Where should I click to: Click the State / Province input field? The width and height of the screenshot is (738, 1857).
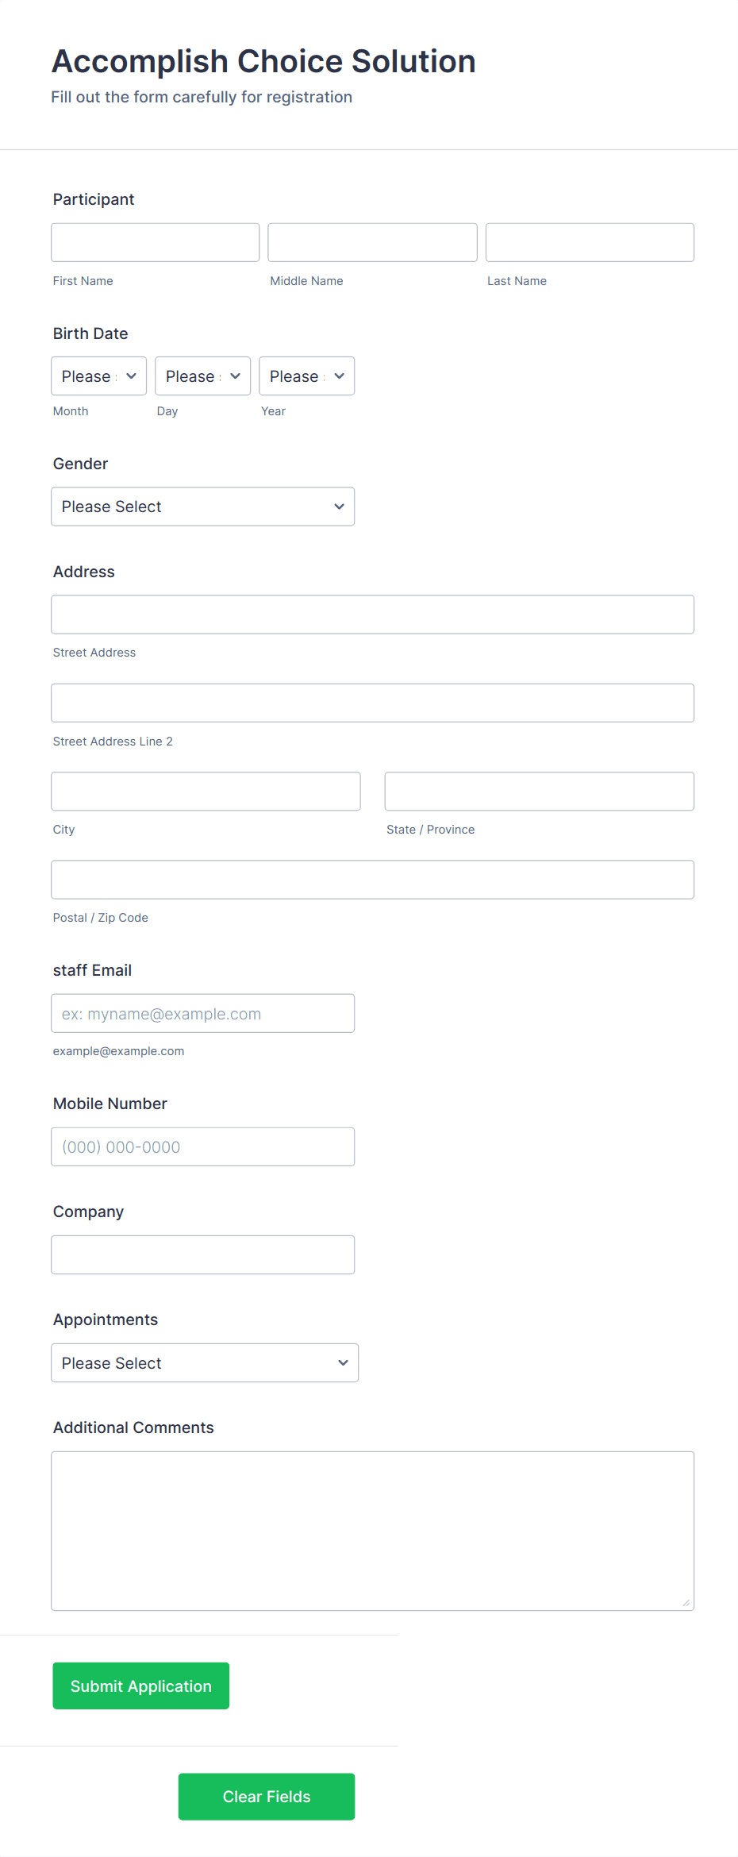(539, 791)
